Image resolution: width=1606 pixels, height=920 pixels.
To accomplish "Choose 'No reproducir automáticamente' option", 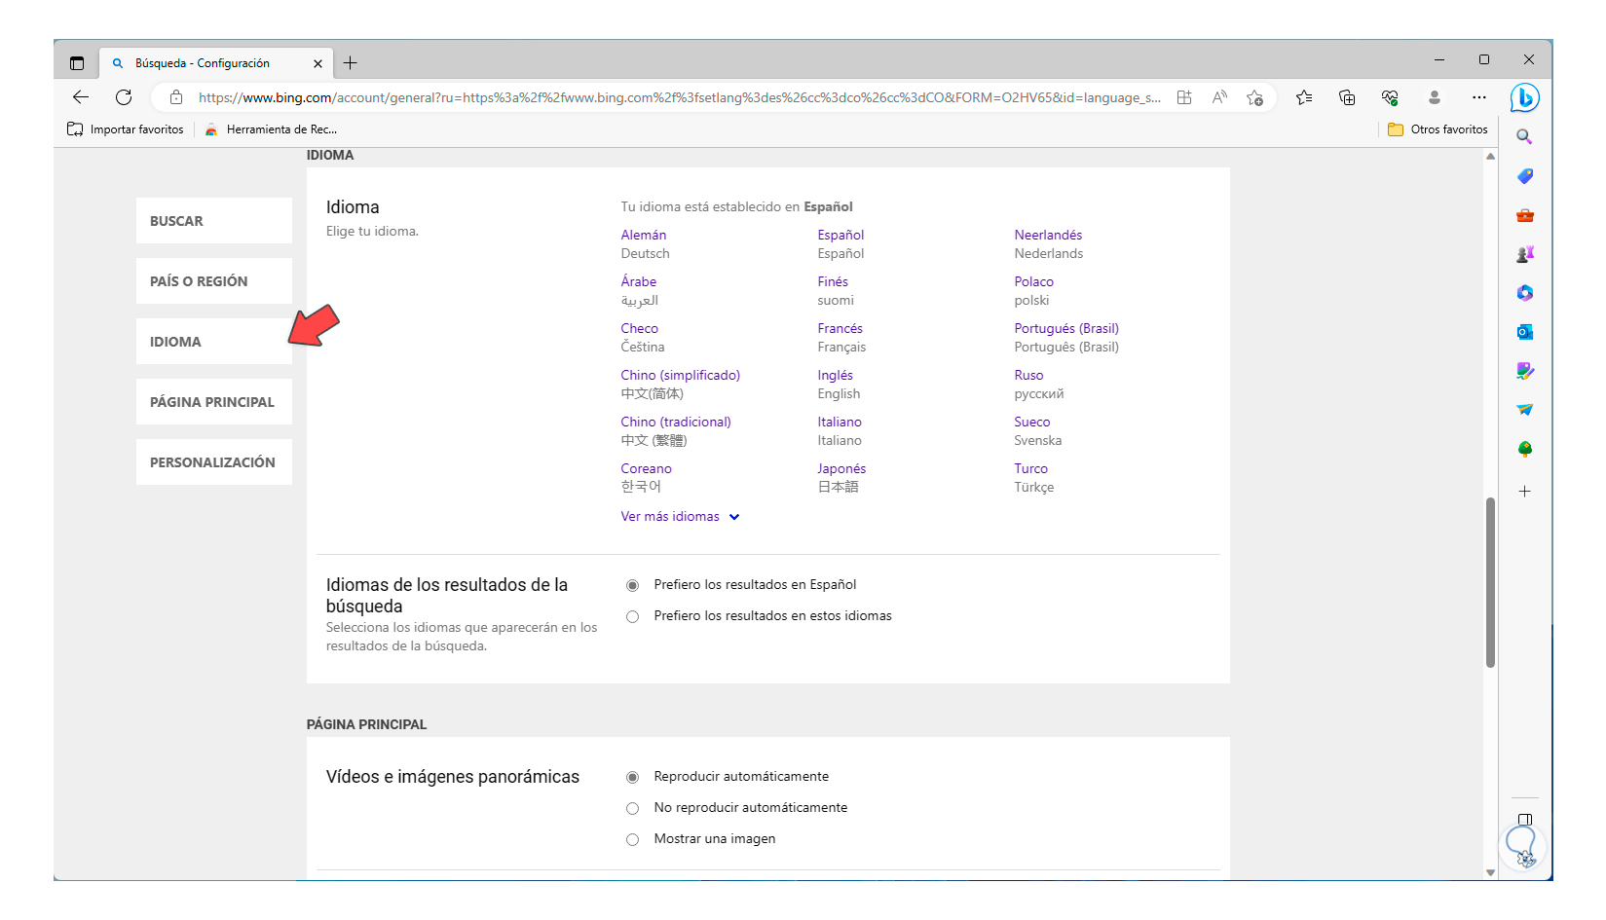I will click(633, 808).
